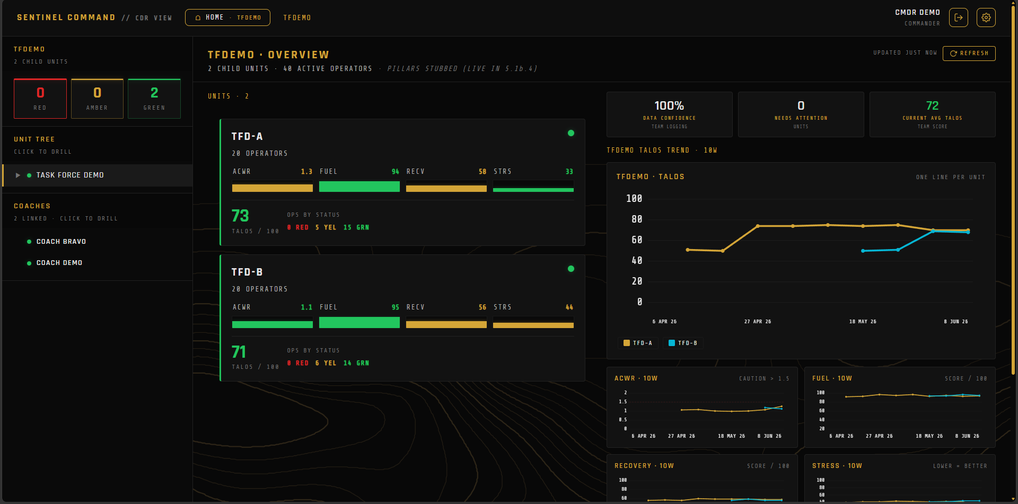Toggle TFD-B legend entry in TALOS chart
This screenshot has height=504, width=1018.
pos(683,343)
